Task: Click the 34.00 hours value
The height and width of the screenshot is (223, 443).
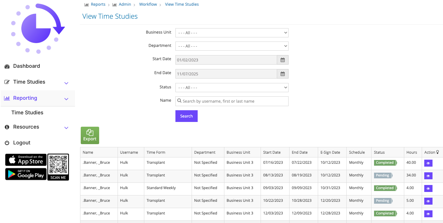Action: (x=411, y=175)
